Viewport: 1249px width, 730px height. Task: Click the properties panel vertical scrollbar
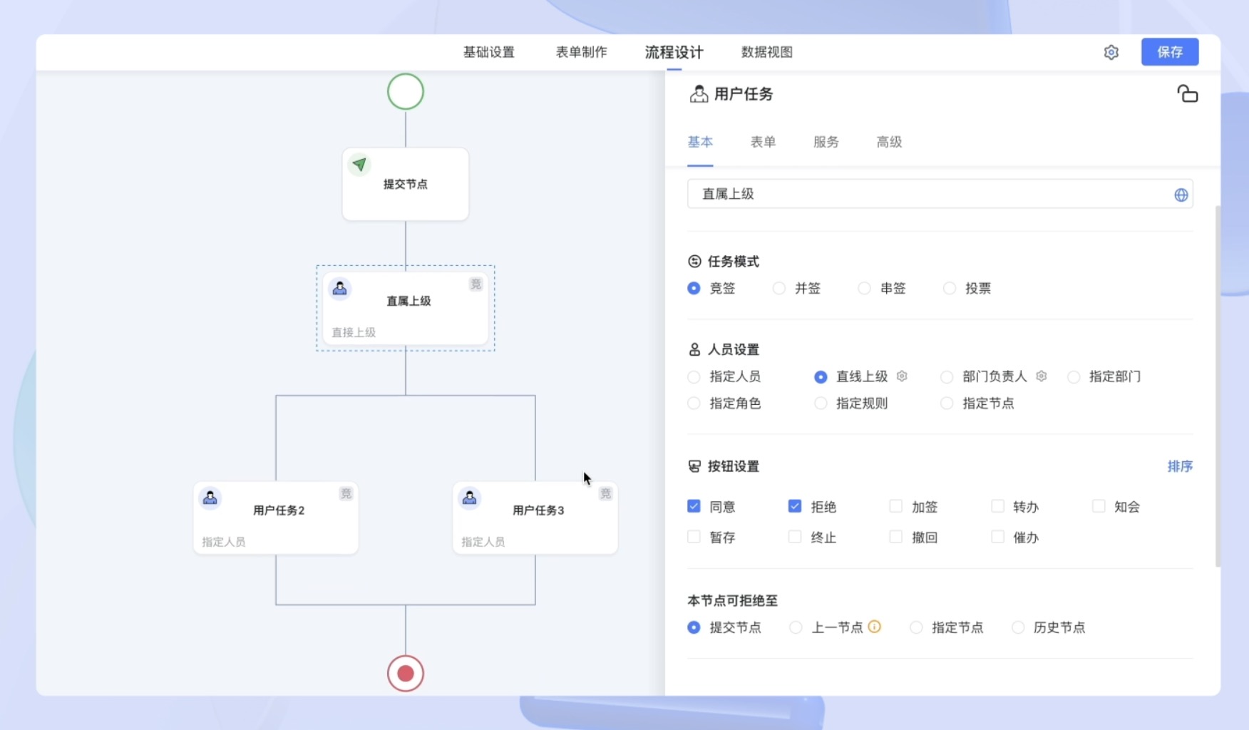[x=1218, y=385]
